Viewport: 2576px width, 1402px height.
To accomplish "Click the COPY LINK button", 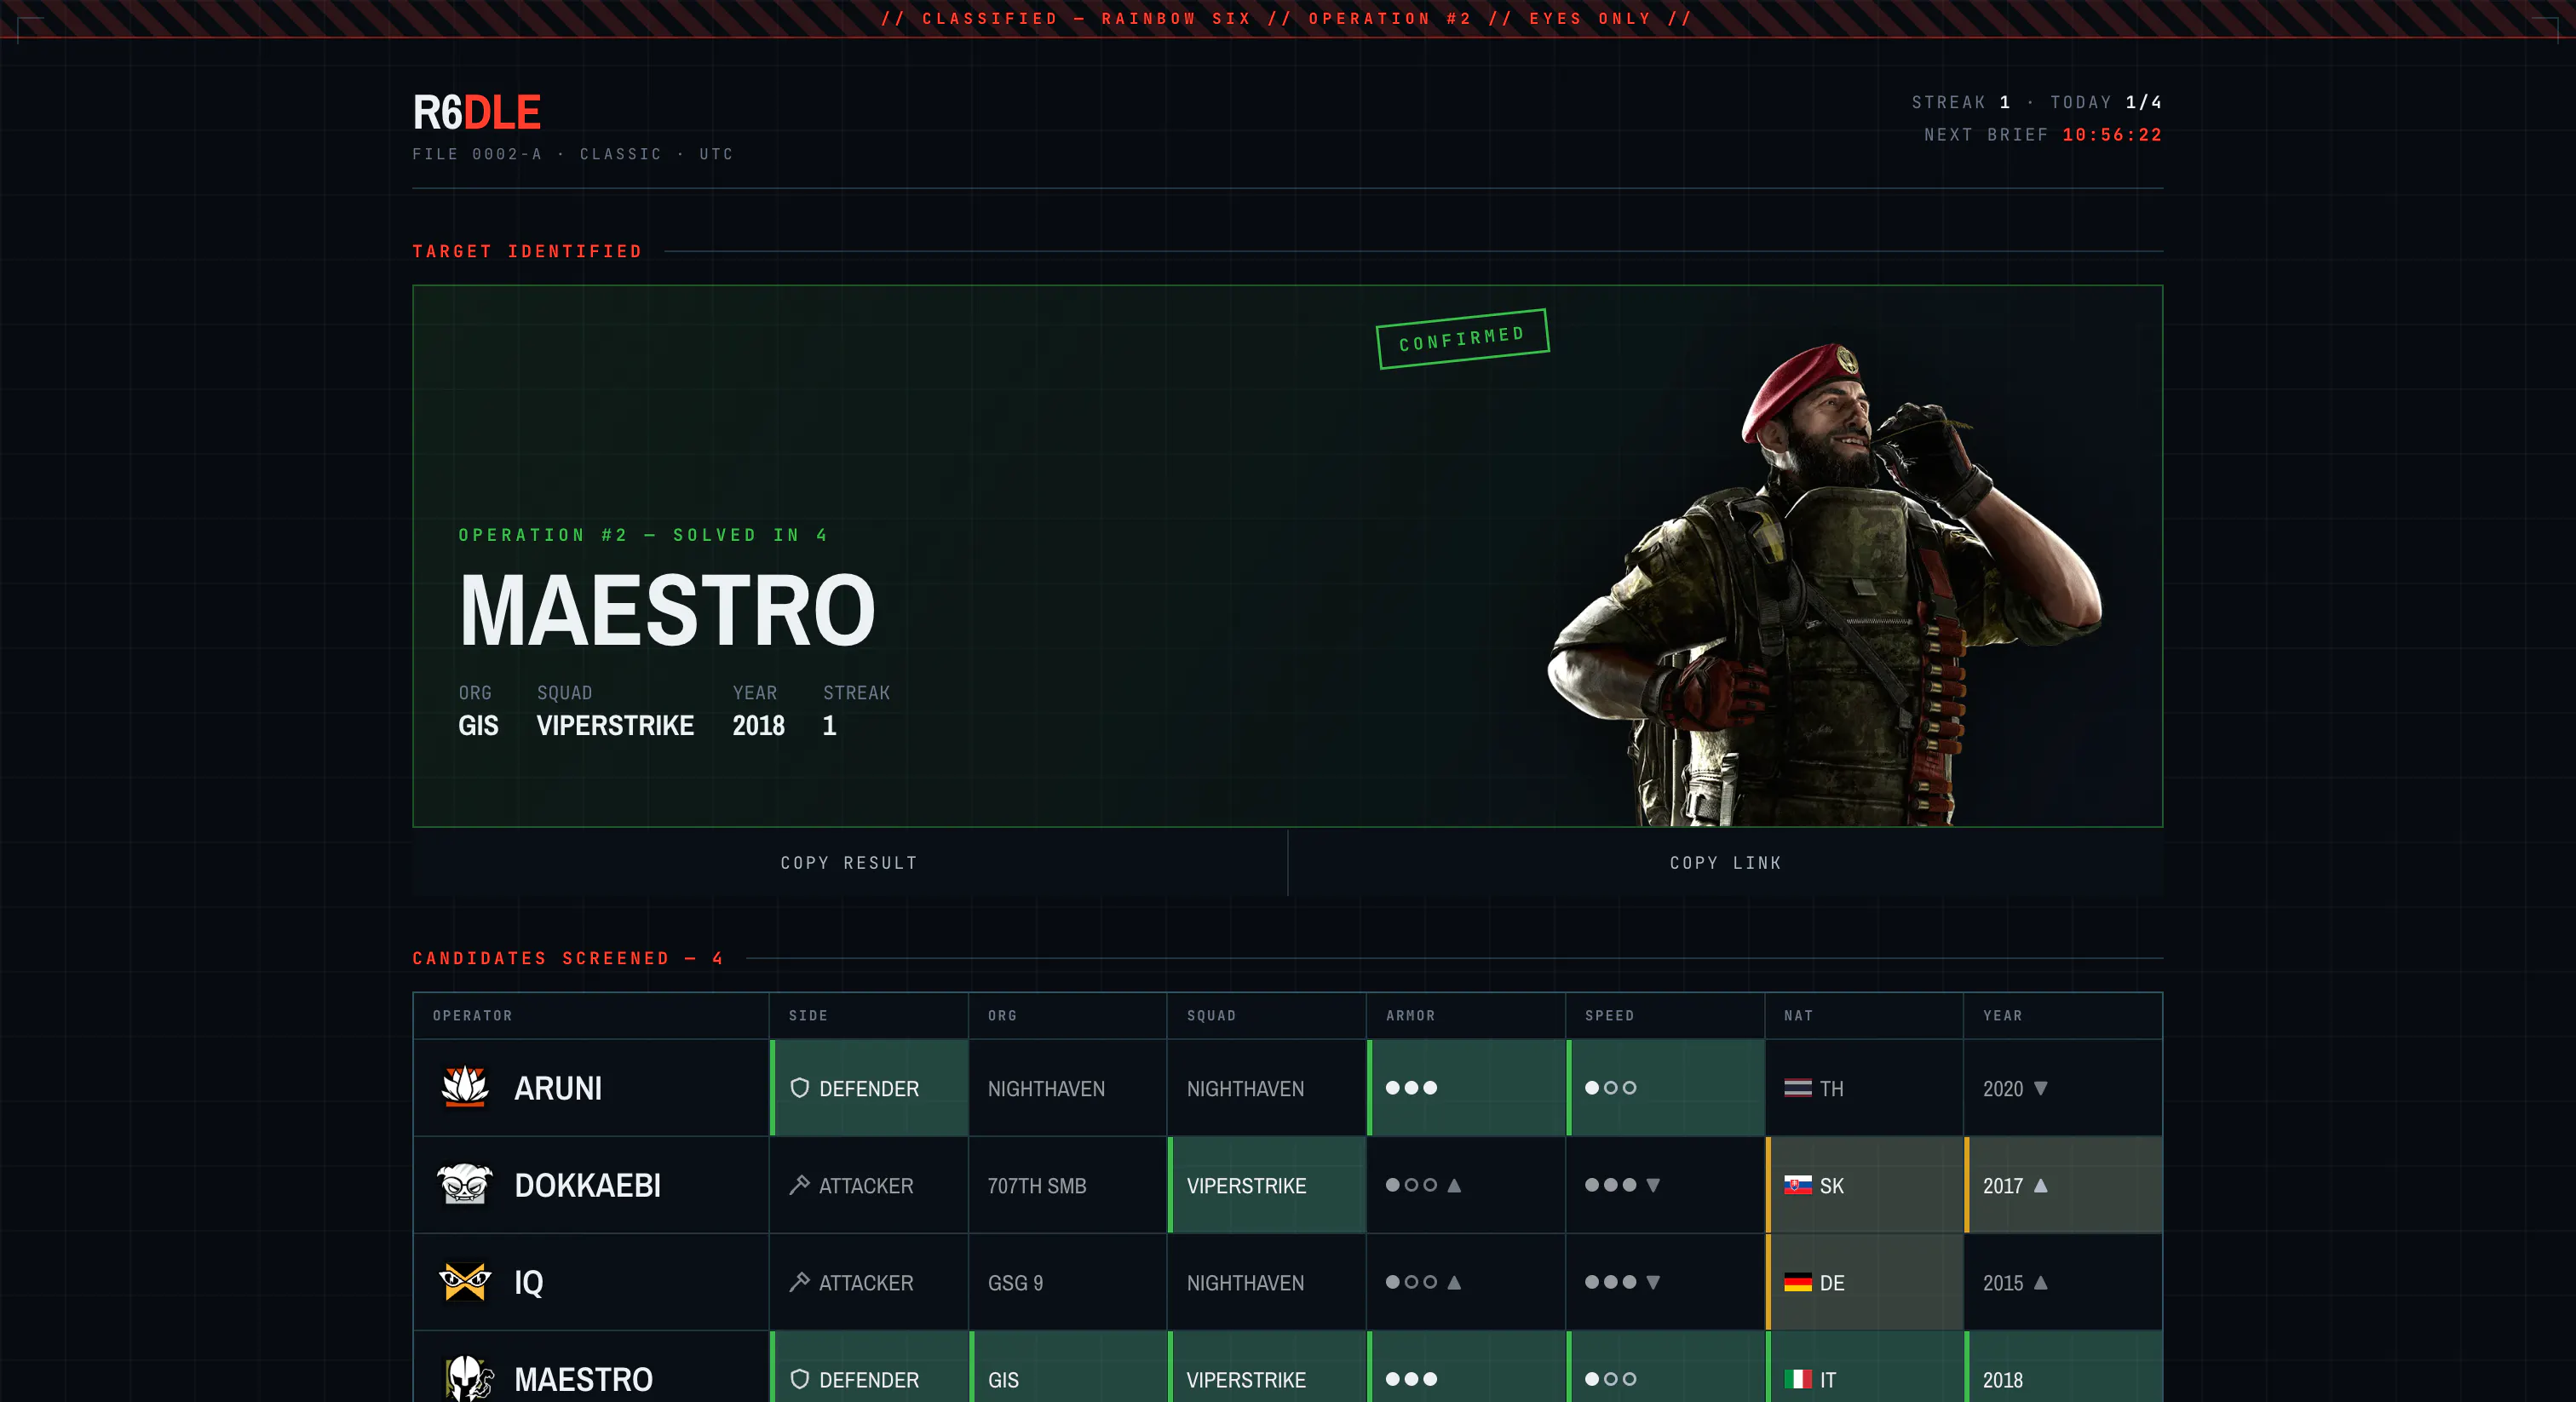I will pyautogui.click(x=1725, y=862).
